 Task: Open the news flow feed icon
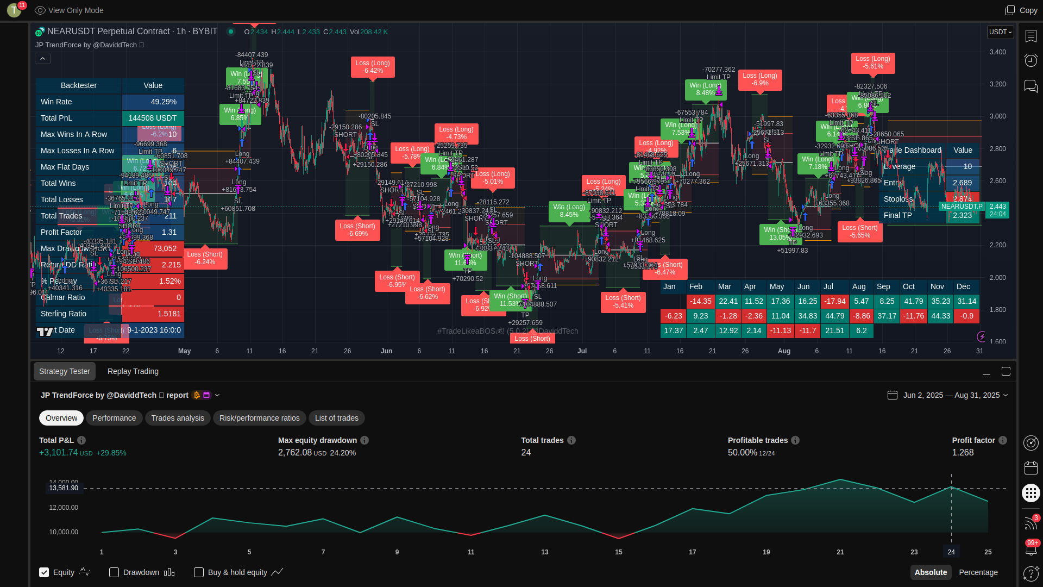pyautogui.click(x=1031, y=523)
